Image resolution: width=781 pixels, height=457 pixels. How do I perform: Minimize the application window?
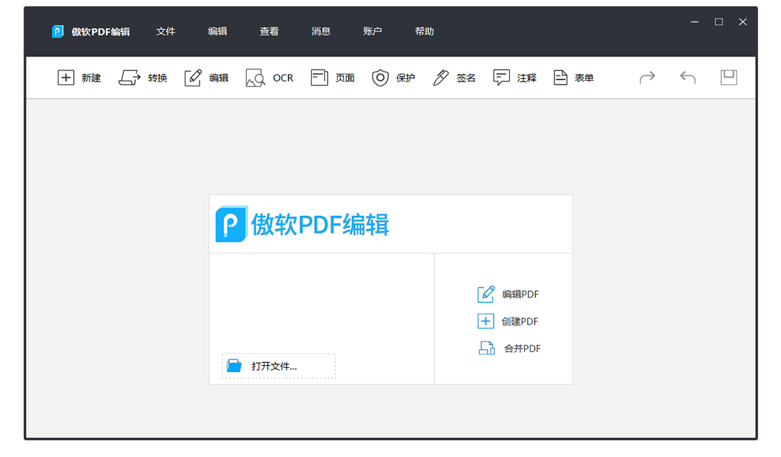[x=695, y=22]
